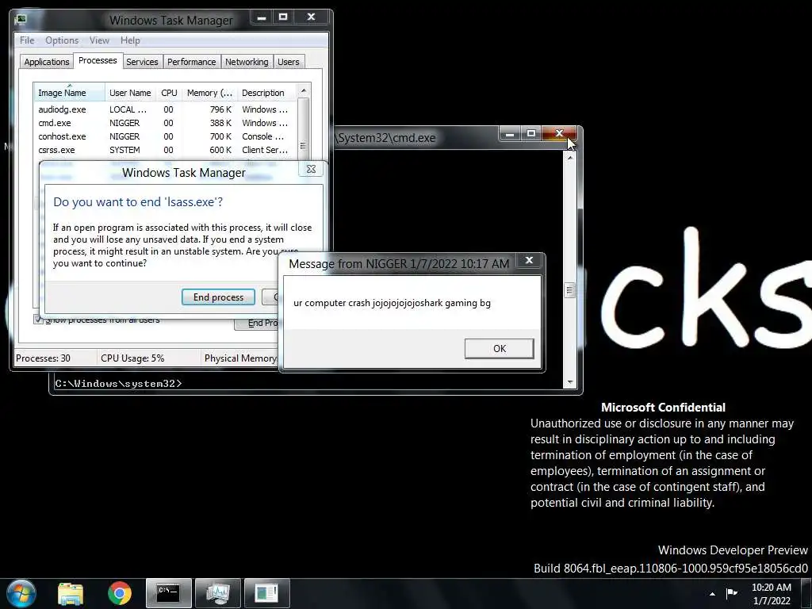812x609 pixels.
Task: Click the cmd prompt C:\Windows\system32> line
Action: 119,384
